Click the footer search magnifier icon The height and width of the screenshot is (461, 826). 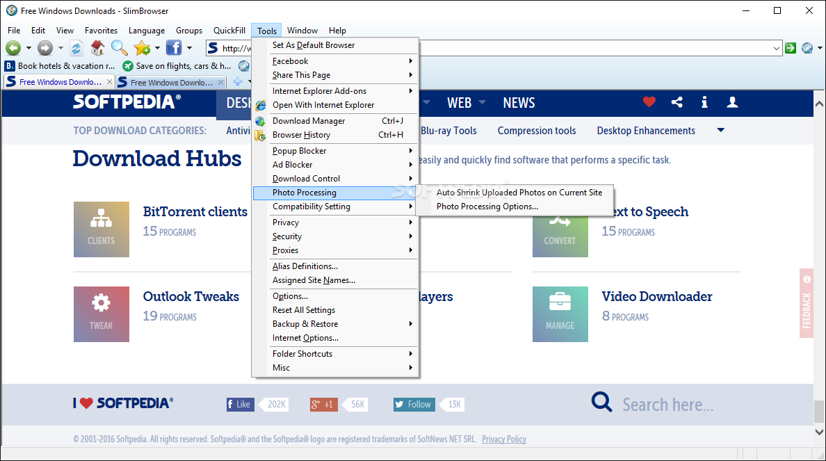(601, 402)
